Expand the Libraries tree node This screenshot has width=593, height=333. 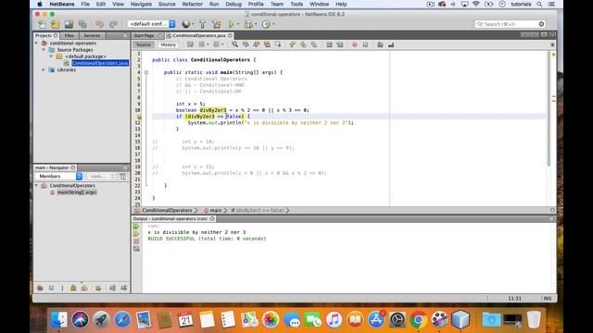pyautogui.click(x=44, y=70)
